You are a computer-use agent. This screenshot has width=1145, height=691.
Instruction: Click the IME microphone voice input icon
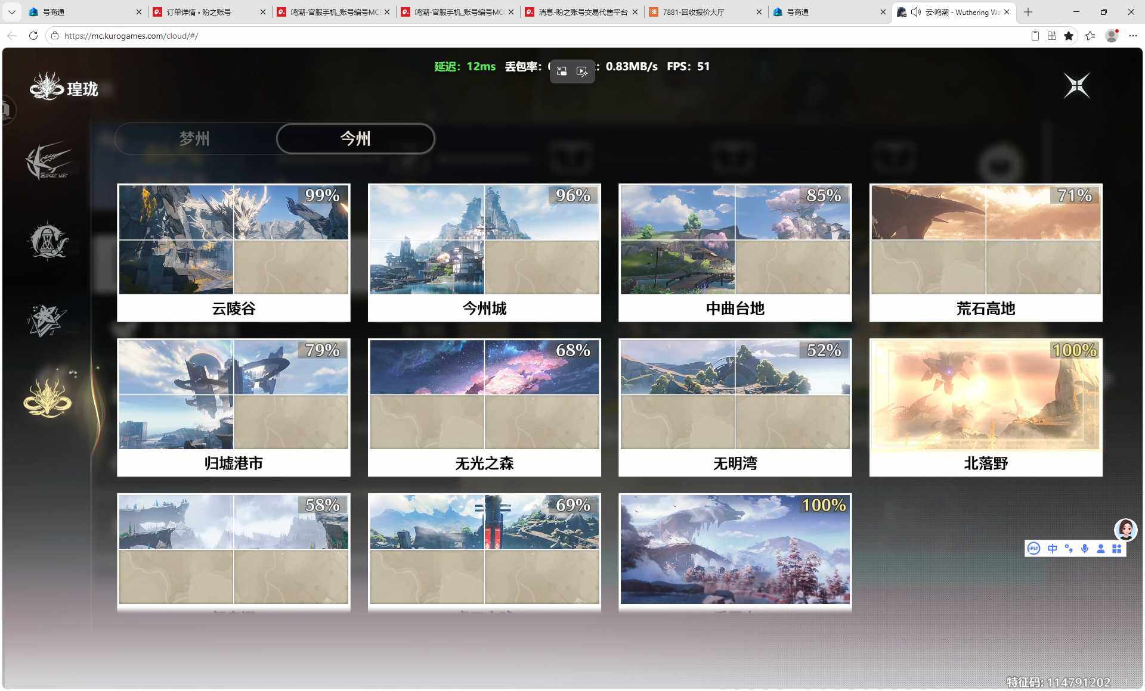(1085, 549)
